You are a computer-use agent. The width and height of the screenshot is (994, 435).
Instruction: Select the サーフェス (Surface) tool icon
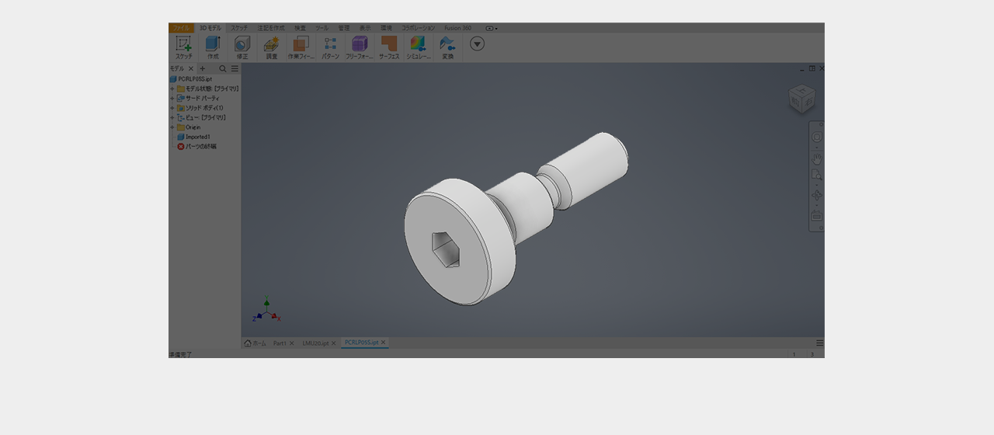pyautogui.click(x=388, y=44)
